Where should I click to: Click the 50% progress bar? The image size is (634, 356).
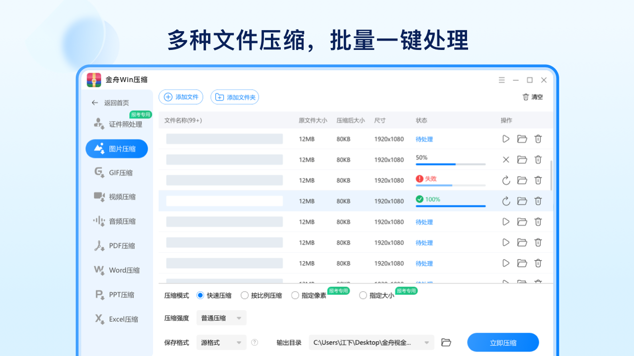(451, 164)
